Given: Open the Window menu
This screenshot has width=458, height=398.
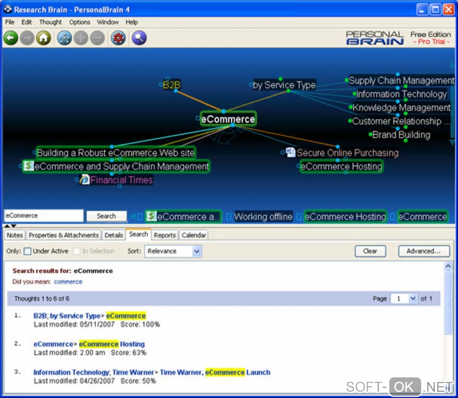Looking at the screenshot, I should pyautogui.click(x=108, y=22).
